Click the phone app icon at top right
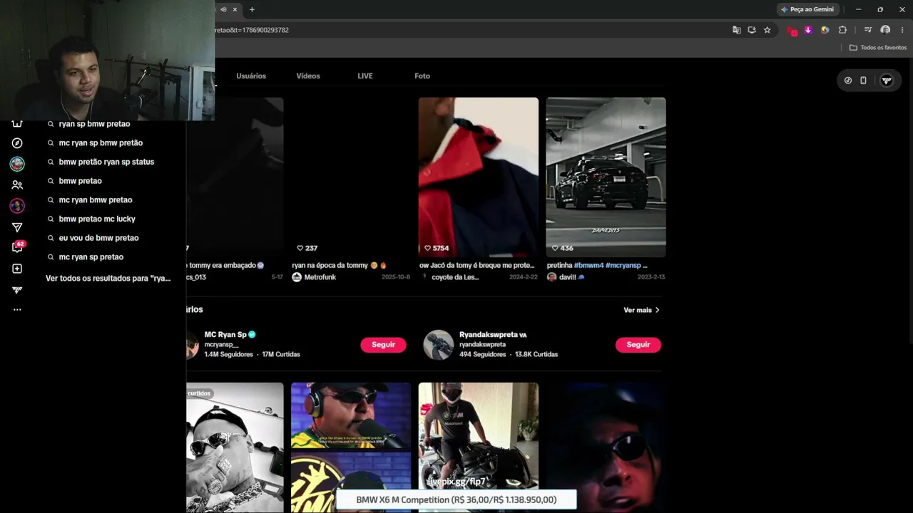Viewport: 913px width, 513px height. pos(863,81)
